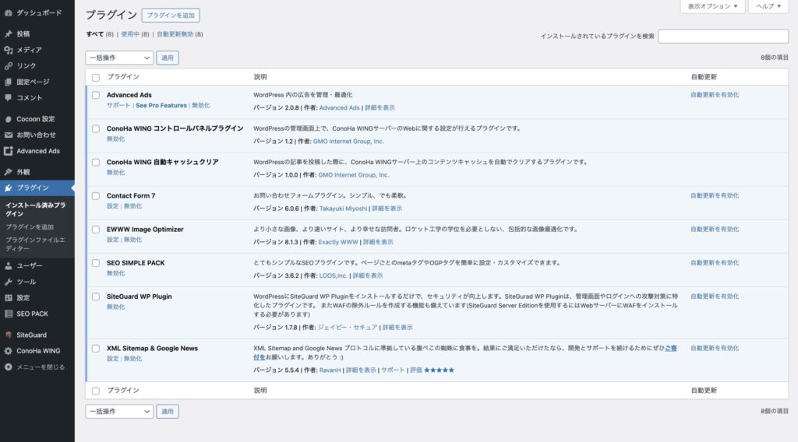Image resolution: width=798 pixels, height=442 pixels.
Task: Open See Pro Features link
Action: (x=161, y=105)
